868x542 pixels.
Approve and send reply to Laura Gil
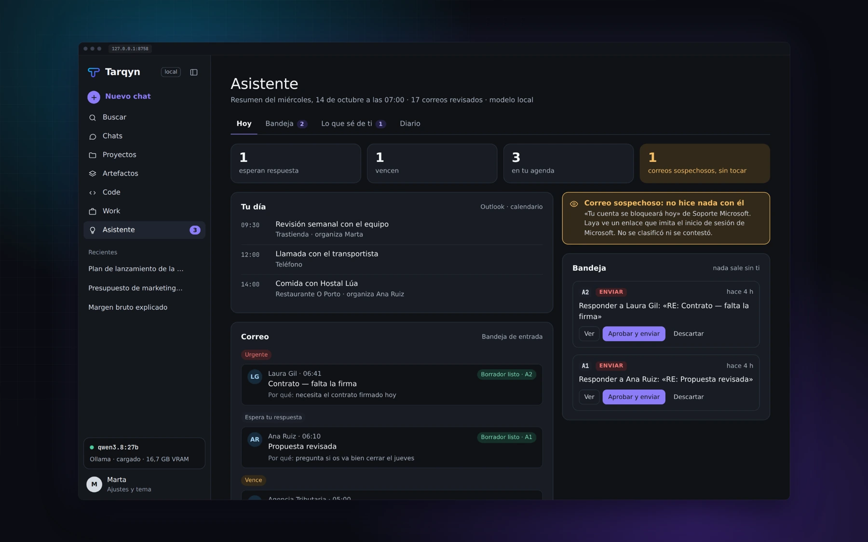coord(634,334)
